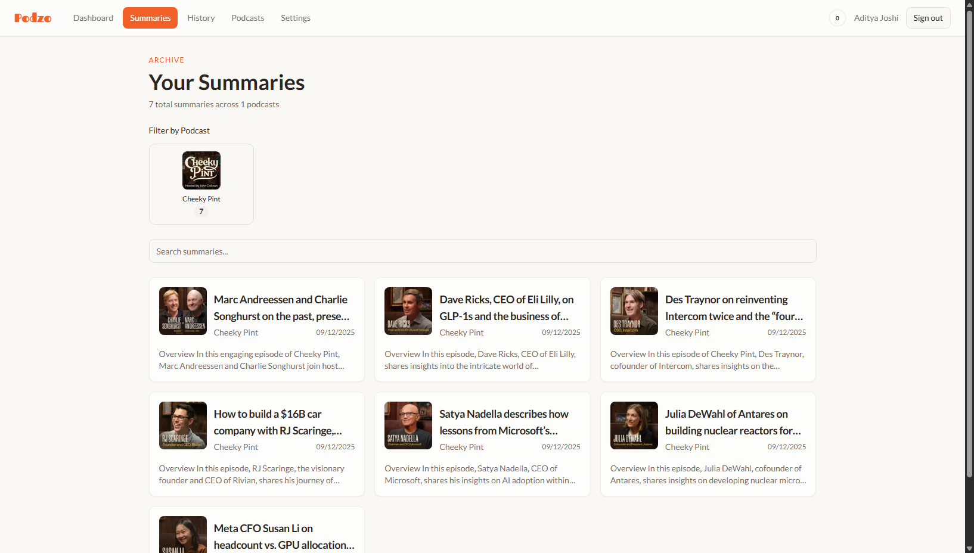This screenshot has height=553, width=974.
Task: Click the Aditya Joshi username
Action: (876, 18)
